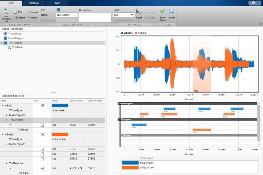Uncheck the whale1 plot checkbox
The image size is (263, 175).
click(x=42, y=106)
